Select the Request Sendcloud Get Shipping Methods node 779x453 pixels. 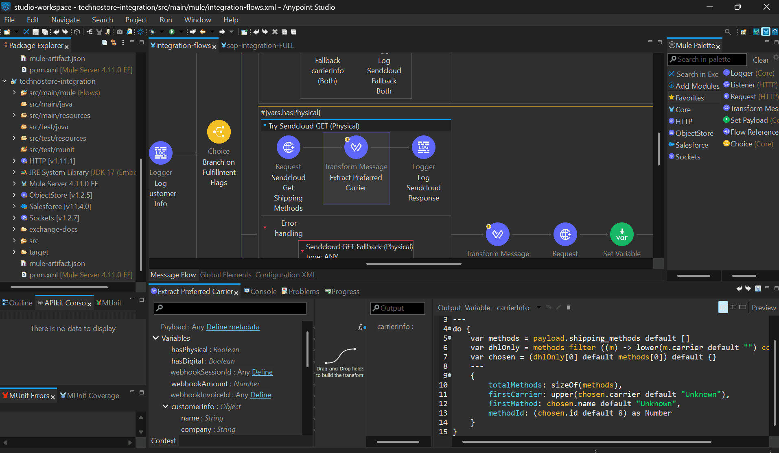(289, 147)
